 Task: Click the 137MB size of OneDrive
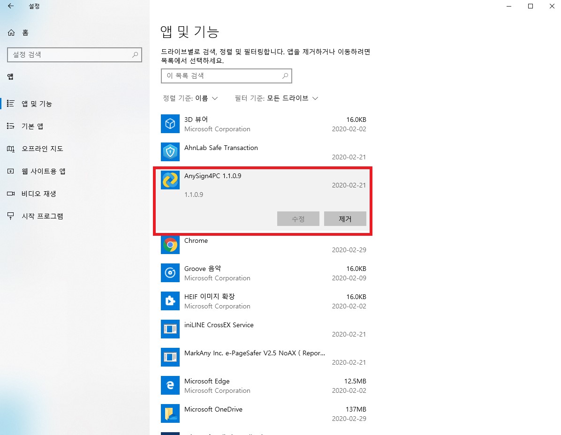pyautogui.click(x=356, y=409)
